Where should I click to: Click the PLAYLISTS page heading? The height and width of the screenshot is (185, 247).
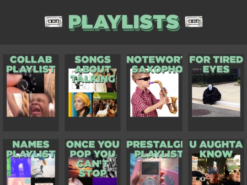pos(124,22)
